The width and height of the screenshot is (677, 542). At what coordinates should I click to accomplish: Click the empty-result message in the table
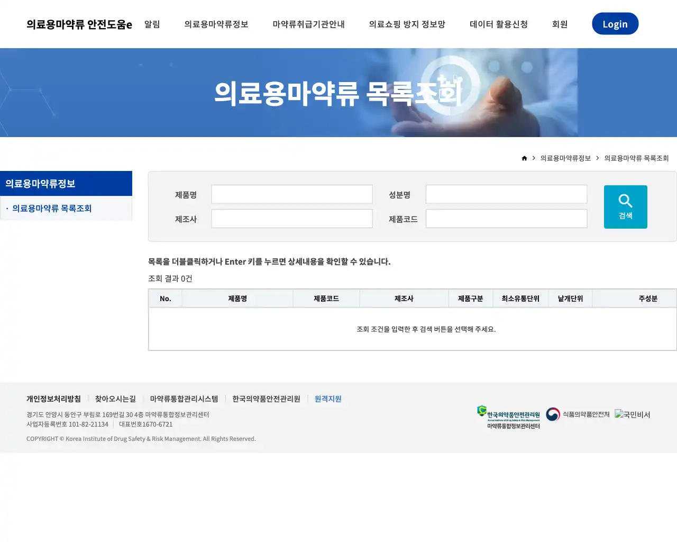point(426,329)
